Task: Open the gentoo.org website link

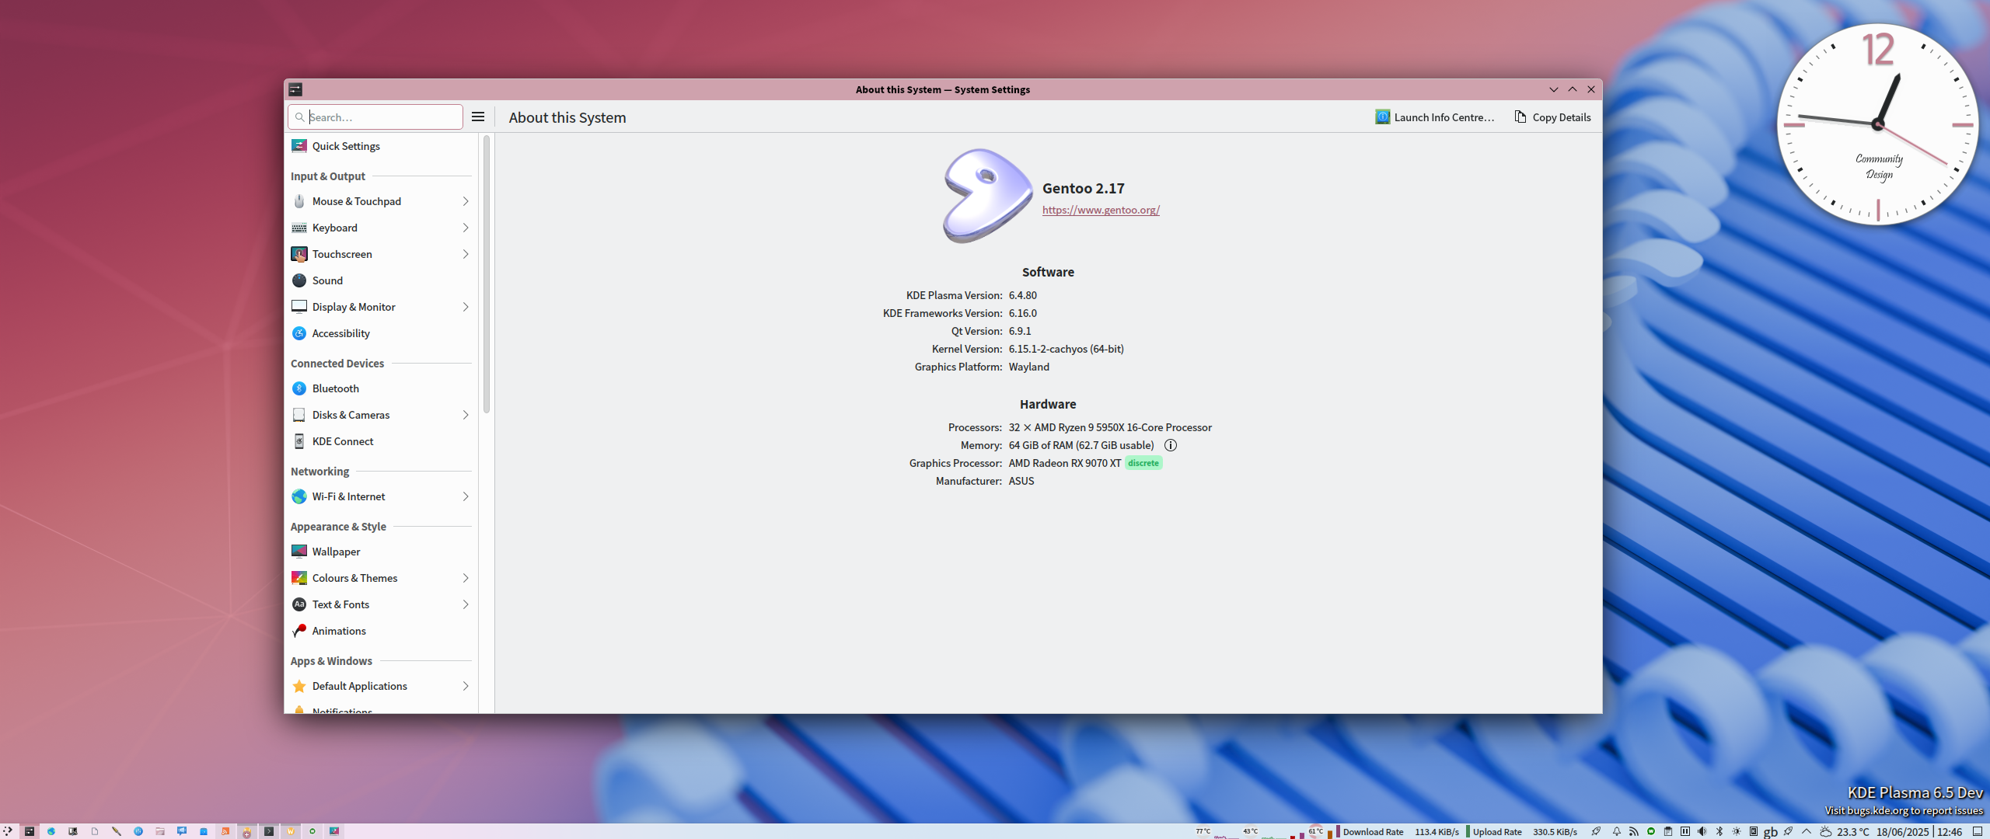Action: (1101, 210)
